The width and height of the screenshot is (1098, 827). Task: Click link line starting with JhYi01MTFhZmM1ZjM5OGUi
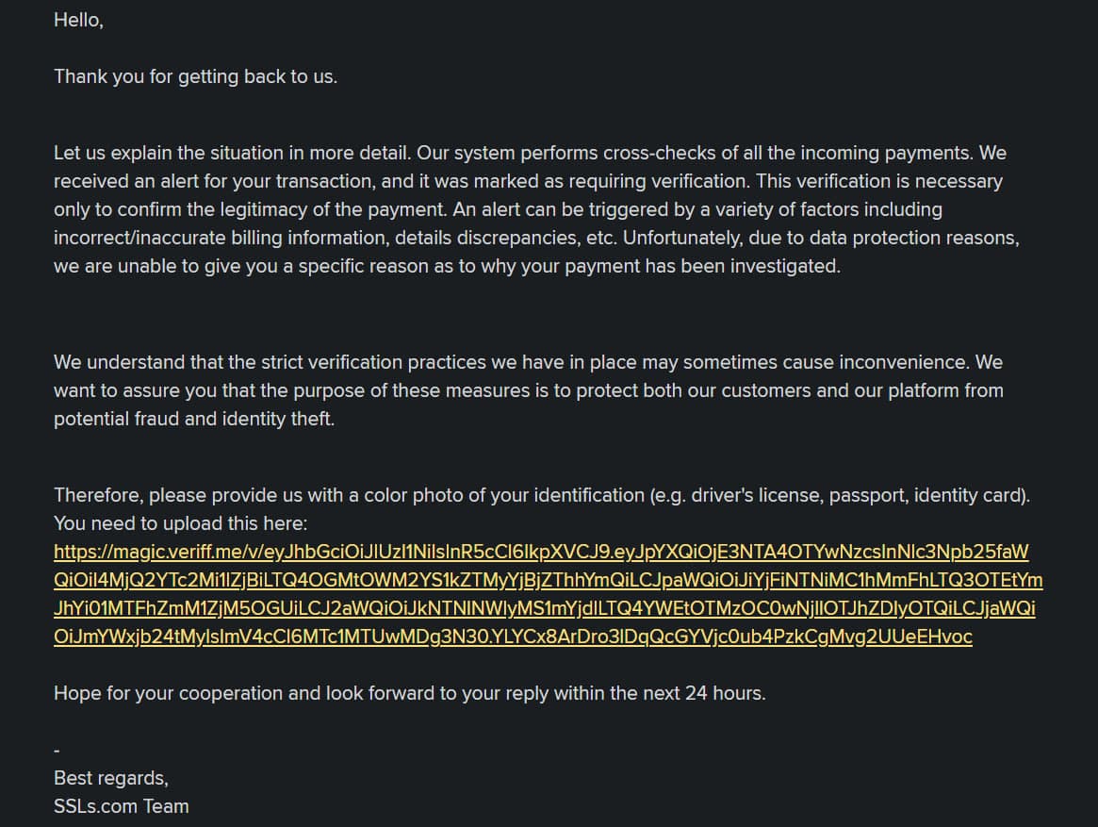pyautogui.click(x=544, y=608)
